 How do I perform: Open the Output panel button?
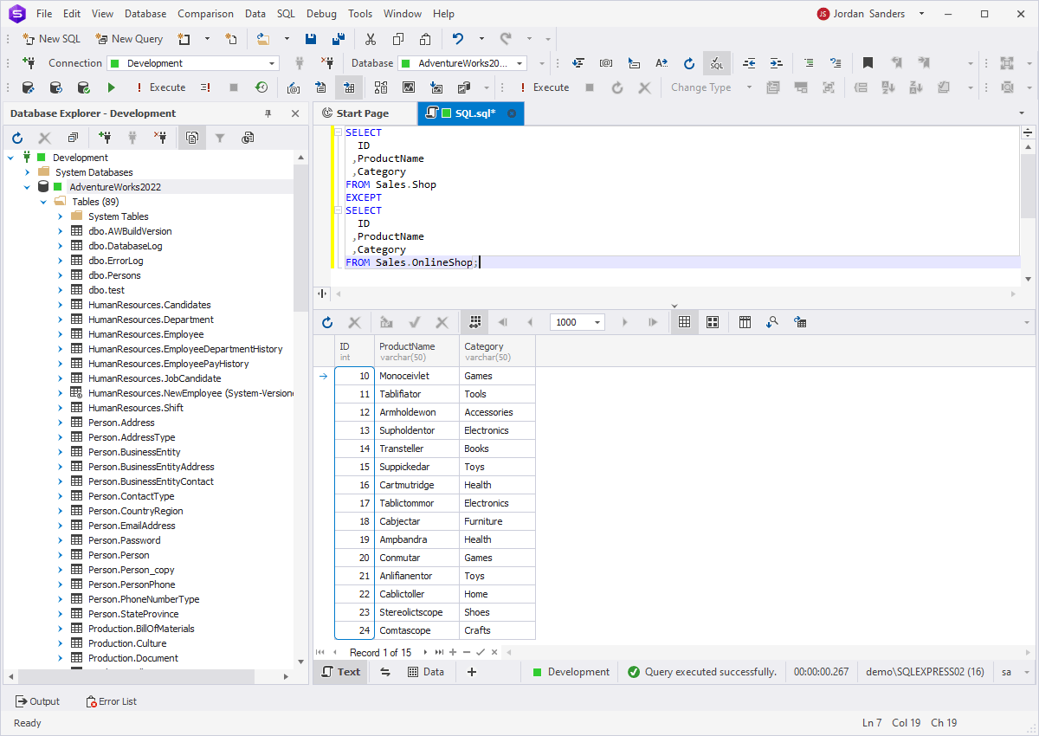coord(38,701)
